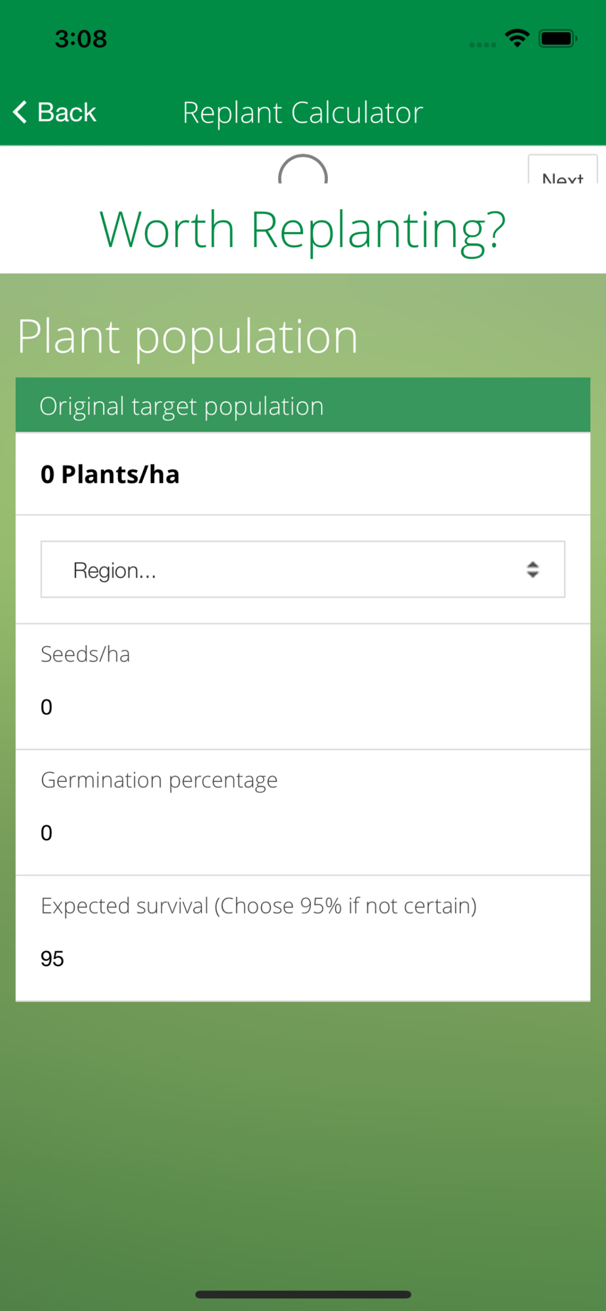The height and width of the screenshot is (1311, 606).
Task: Tap the Back chevron arrow
Action: [x=20, y=112]
